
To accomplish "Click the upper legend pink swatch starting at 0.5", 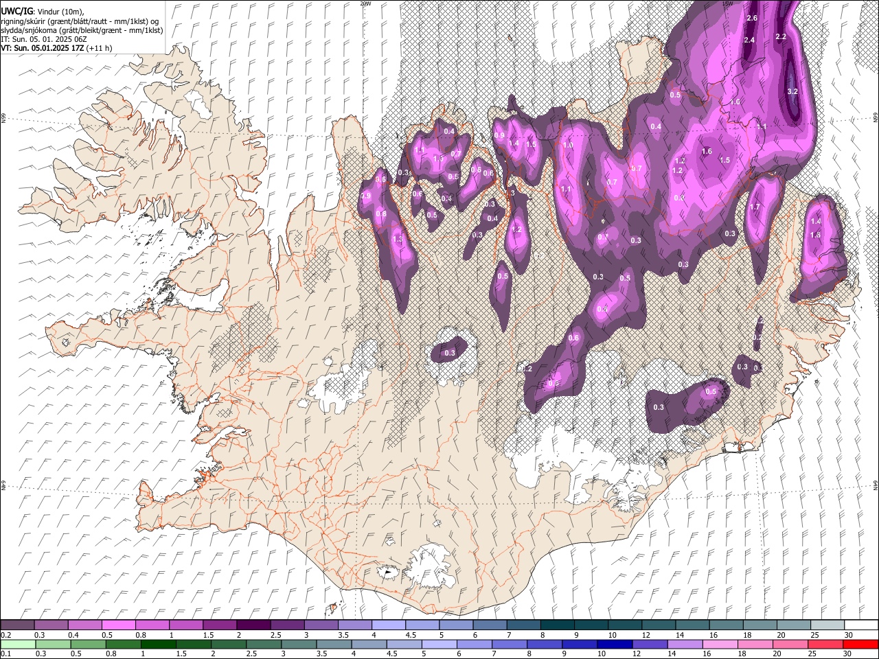I will [118, 625].
